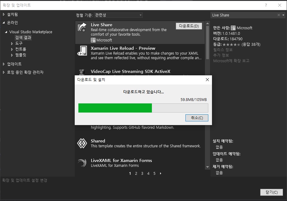287x201 pixels.
Task: Open the search box dropdown arrow
Action: pos(283,15)
